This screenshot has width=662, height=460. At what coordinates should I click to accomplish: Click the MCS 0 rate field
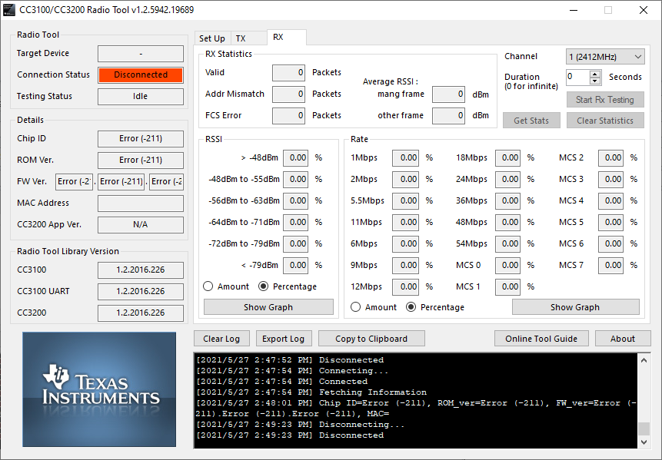pos(508,266)
